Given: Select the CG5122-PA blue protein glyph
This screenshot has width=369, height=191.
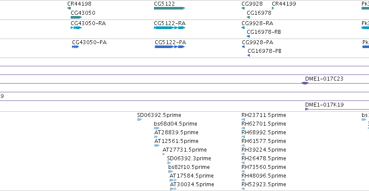Looking at the screenshot, I should tap(170, 47).
